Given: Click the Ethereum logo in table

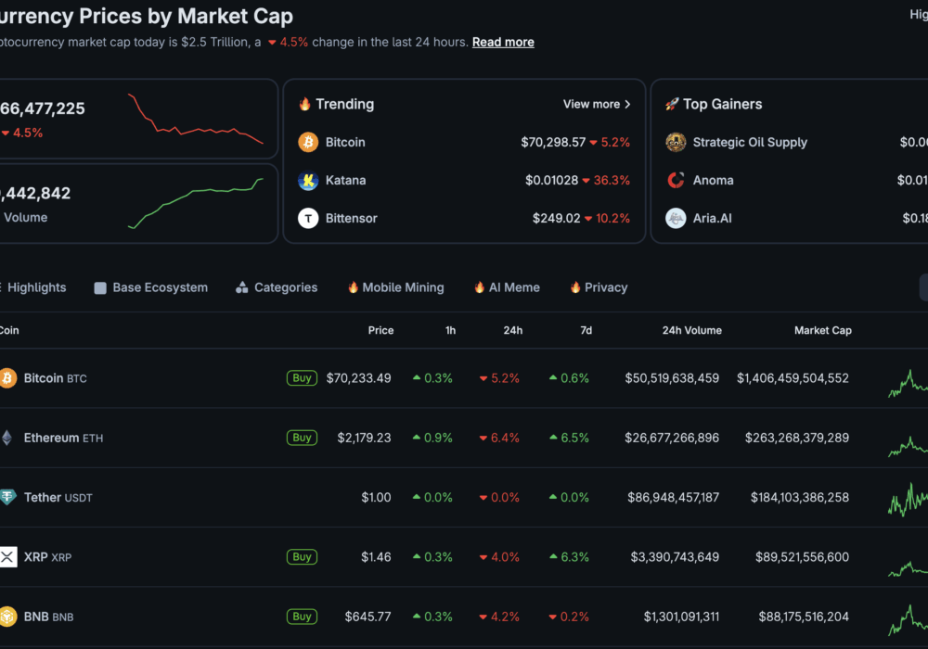Looking at the screenshot, I should (x=7, y=438).
